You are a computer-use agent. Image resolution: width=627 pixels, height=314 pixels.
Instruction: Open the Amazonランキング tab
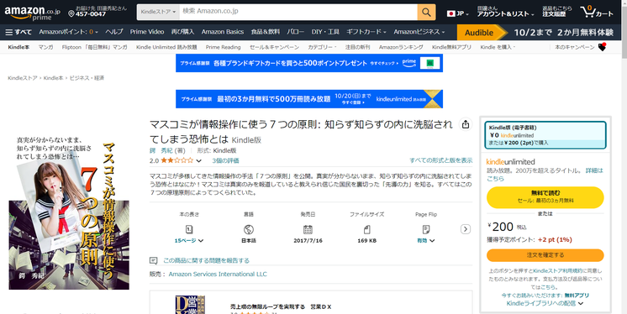tap(401, 47)
